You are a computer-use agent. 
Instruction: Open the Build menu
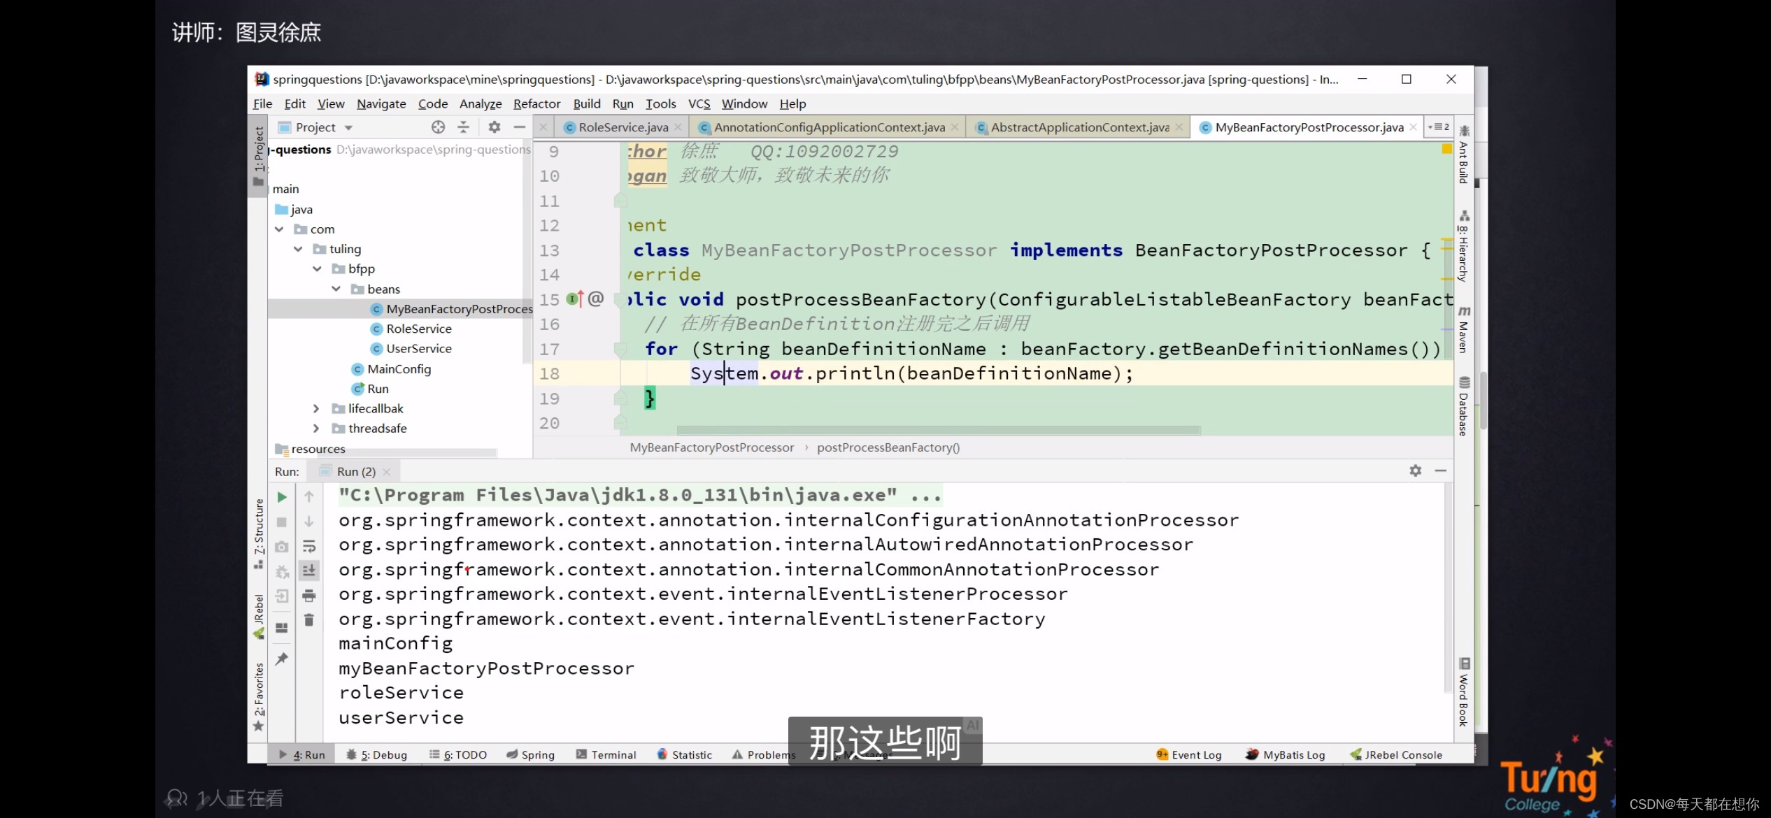[x=587, y=103]
